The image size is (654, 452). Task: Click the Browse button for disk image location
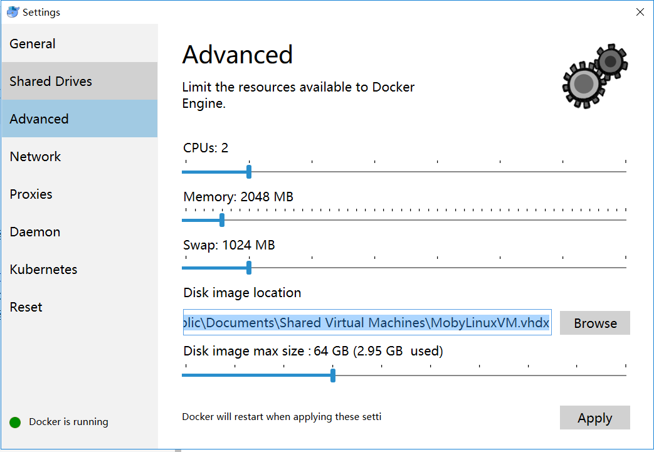click(594, 322)
